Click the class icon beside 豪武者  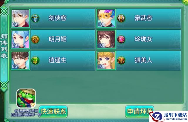click(121, 18)
